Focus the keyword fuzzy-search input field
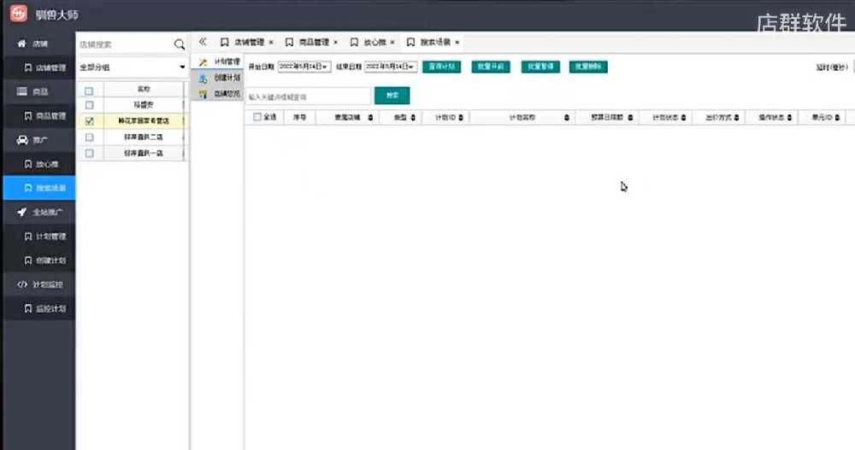Image resolution: width=855 pixels, height=450 pixels. pyautogui.click(x=308, y=96)
